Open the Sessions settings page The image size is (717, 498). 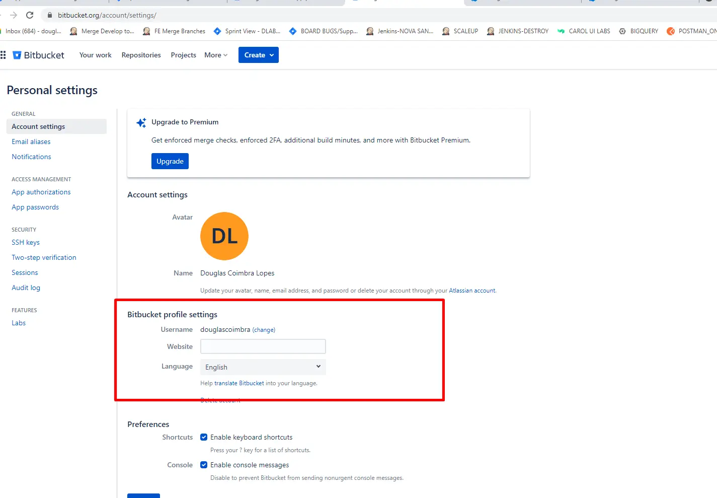(x=25, y=272)
